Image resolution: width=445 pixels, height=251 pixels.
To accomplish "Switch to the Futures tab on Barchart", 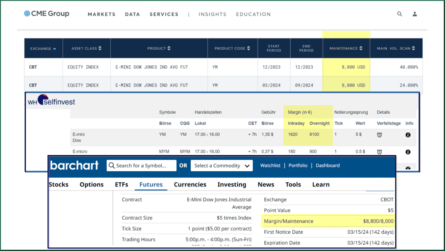I will pyautogui.click(x=151, y=184).
